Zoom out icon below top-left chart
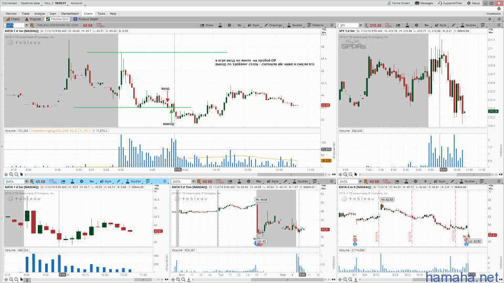 (x=16, y=175)
